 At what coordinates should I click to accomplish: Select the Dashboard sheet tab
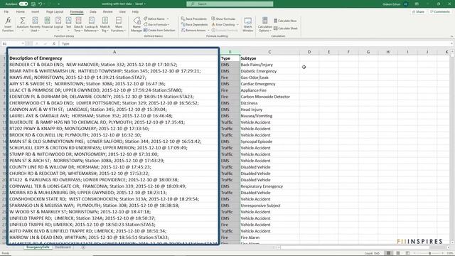pos(63,247)
